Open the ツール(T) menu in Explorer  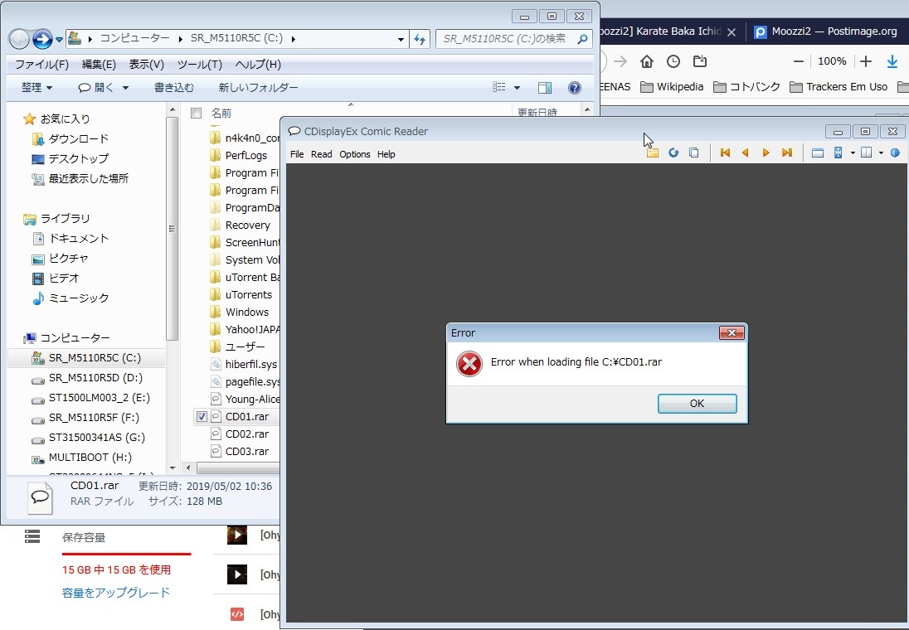click(x=199, y=65)
